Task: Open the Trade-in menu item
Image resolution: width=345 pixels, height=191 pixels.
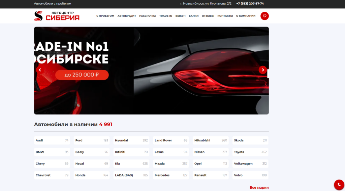Action: pos(166,16)
